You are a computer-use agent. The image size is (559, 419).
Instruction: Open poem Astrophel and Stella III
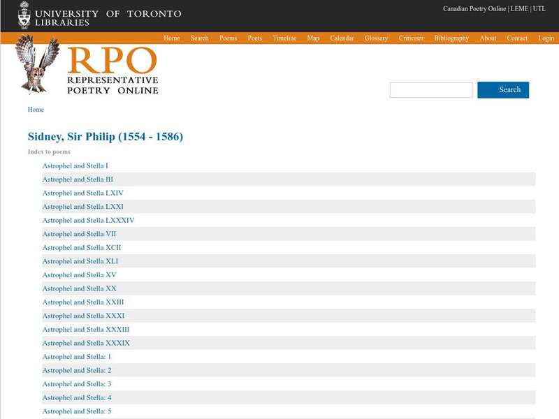[78, 179]
